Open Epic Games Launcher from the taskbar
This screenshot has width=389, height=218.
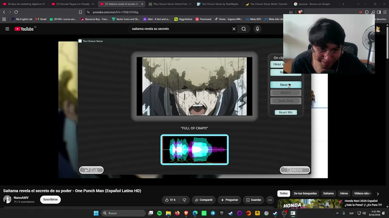coord(222,213)
